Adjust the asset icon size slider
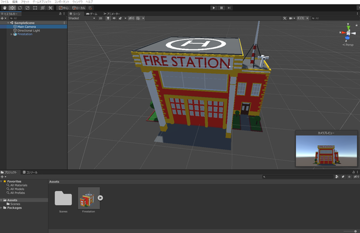 [x=351, y=231]
